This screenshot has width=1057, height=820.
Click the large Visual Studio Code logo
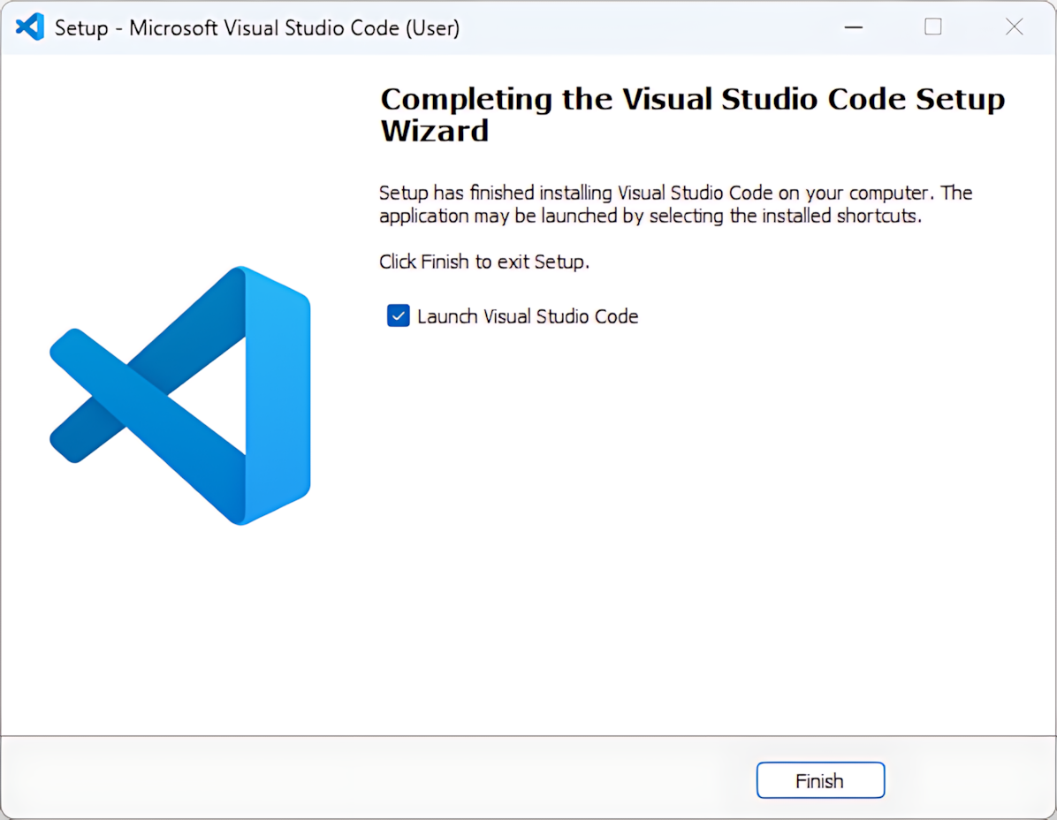tap(180, 395)
